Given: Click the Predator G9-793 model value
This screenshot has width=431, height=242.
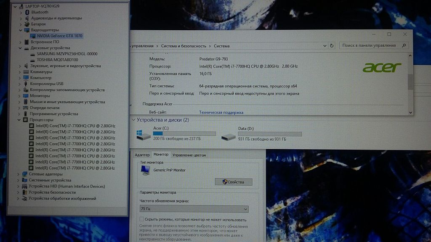Looking at the screenshot, I should pyautogui.click(x=213, y=59).
